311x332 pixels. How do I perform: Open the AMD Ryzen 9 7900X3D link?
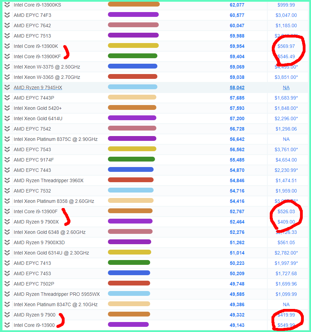(39, 242)
